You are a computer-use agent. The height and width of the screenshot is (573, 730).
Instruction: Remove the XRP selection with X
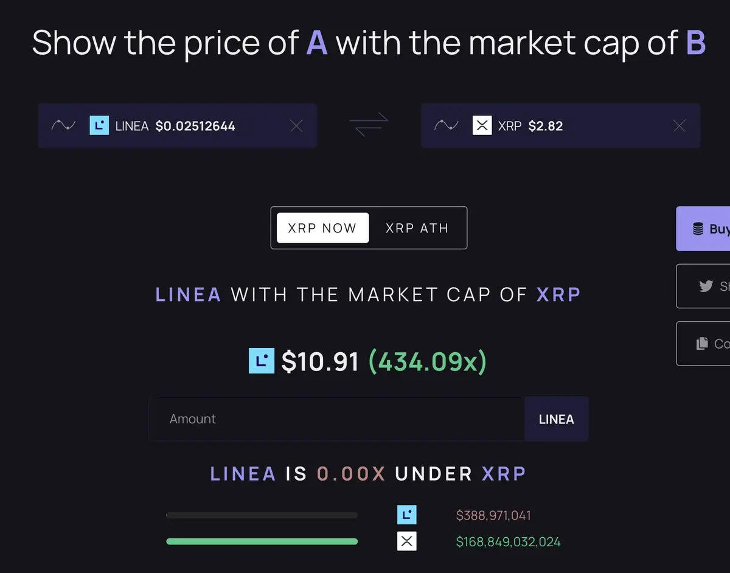[x=679, y=126]
